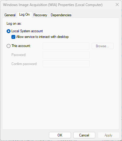Open the Recovery tab
Screen dimensions: 122x141
40,15
